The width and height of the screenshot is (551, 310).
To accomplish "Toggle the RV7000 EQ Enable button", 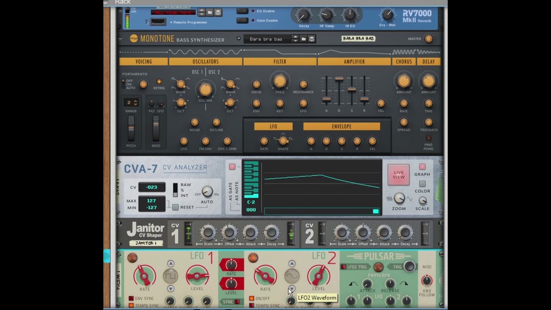I will [242, 11].
